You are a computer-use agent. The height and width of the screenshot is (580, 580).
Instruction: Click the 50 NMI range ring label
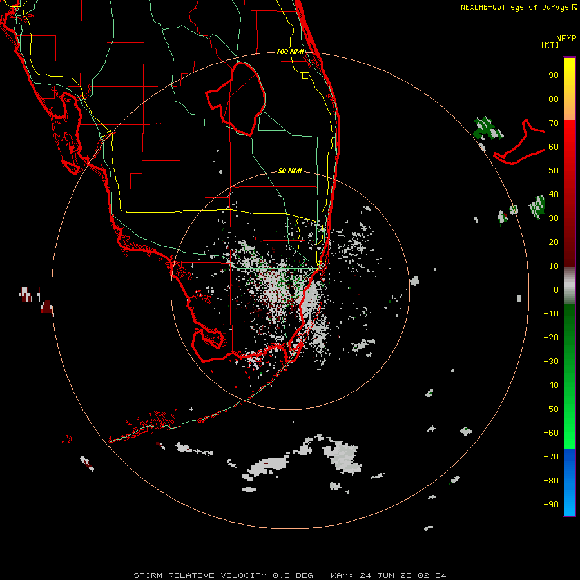click(x=290, y=171)
